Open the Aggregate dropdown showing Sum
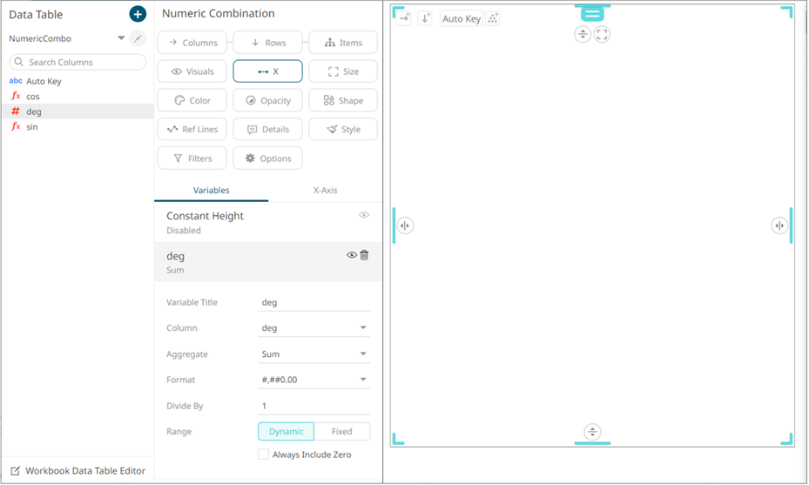809x485 pixels. click(313, 354)
